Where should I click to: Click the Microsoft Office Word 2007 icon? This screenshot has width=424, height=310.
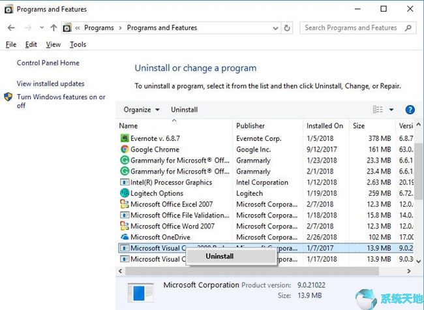click(x=125, y=226)
